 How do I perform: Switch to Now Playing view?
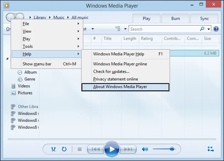click(211, 149)
